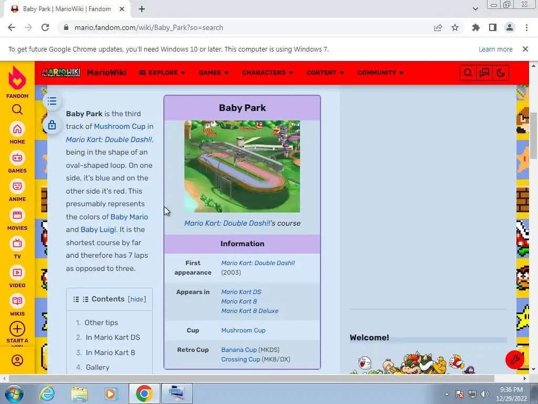Open Windows Explorer folder on taskbar
Image resolution: width=538 pixels, height=404 pixels.
click(x=79, y=394)
